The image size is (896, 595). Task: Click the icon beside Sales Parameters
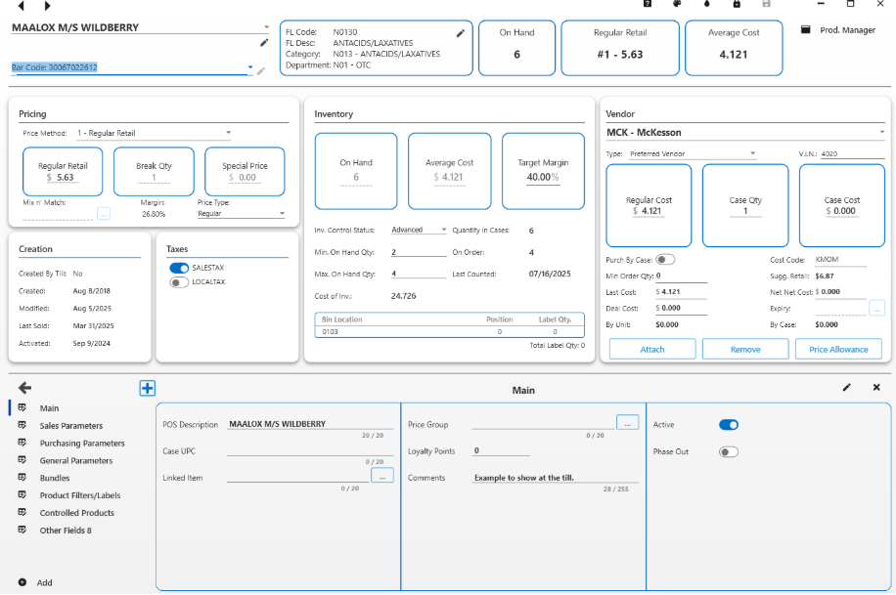tap(22, 425)
